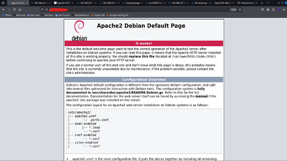Click the 'conf-enabled' entry in tree

click(x=85, y=135)
